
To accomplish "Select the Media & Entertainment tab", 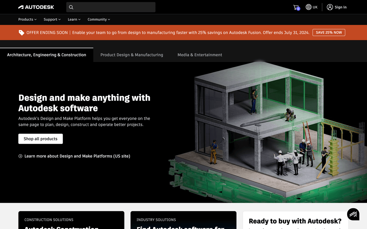I will click(x=200, y=55).
